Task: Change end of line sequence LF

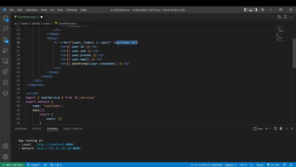Action: (x=252, y=165)
